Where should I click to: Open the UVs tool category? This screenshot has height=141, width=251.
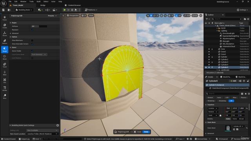click(x=5, y=81)
